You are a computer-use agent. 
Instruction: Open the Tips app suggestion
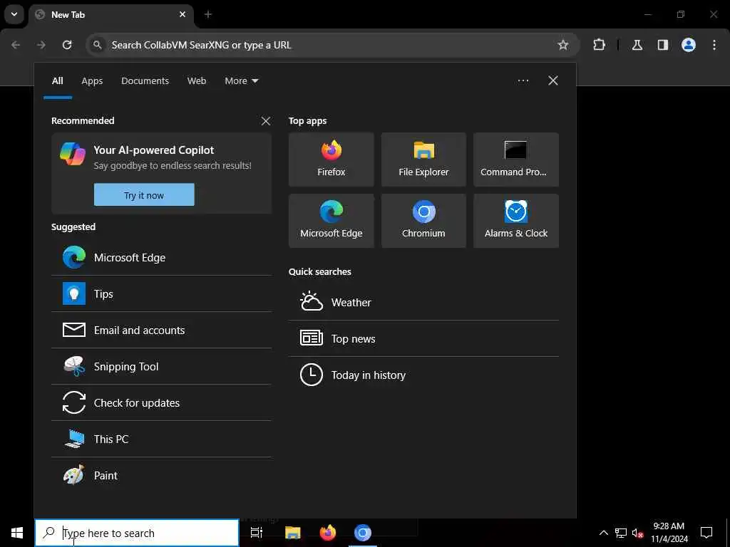(162, 294)
